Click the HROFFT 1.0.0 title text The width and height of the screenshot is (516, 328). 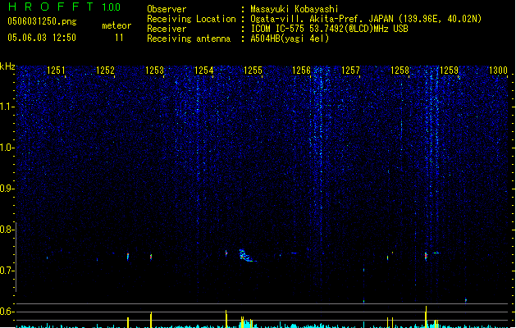[65, 7]
